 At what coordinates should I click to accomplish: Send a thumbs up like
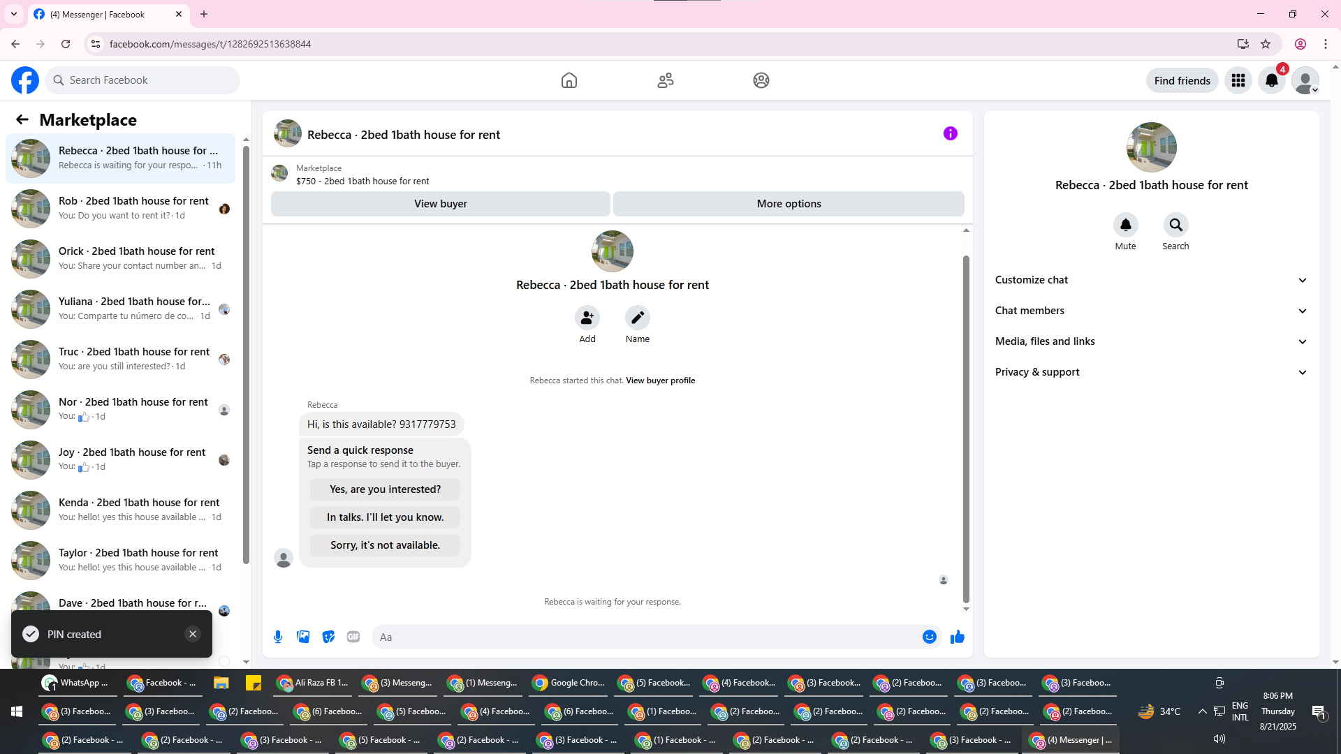pos(958,637)
